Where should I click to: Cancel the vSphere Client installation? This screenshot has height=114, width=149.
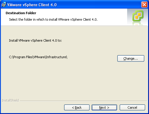coord(132,108)
